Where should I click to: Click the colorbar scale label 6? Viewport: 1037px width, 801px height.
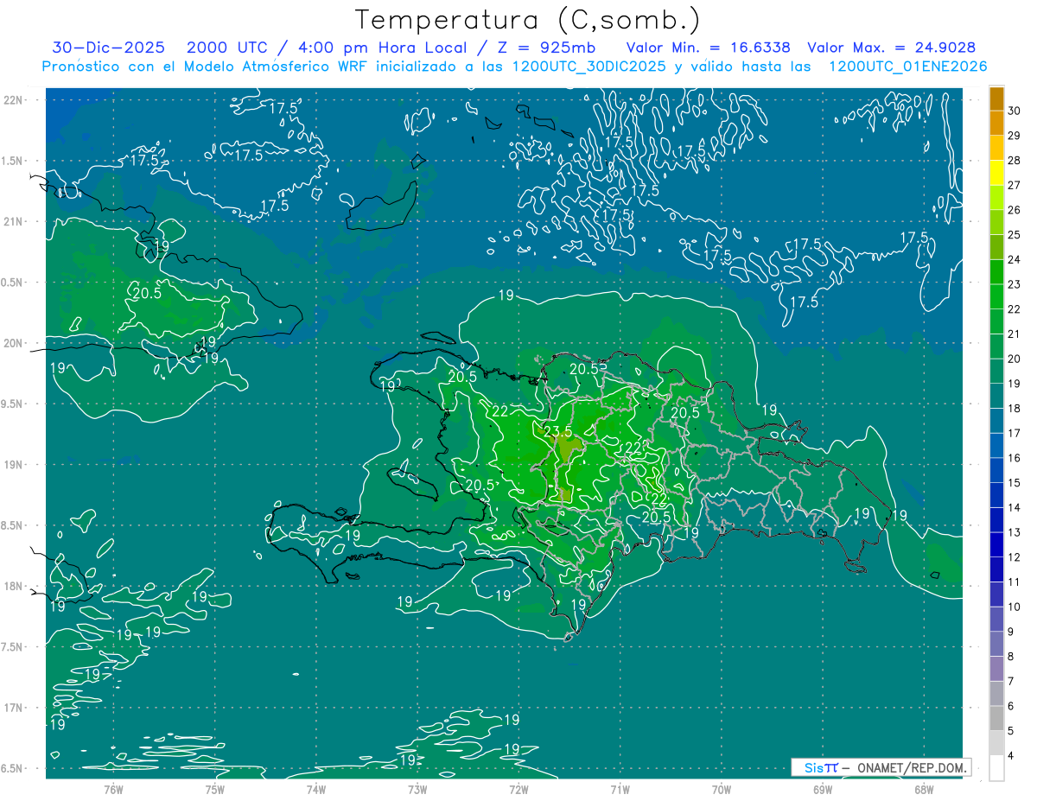pyautogui.click(x=1011, y=706)
